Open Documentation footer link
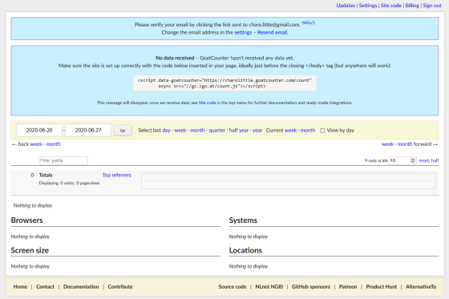Viewport: 449px width, 299px height. tap(81, 287)
